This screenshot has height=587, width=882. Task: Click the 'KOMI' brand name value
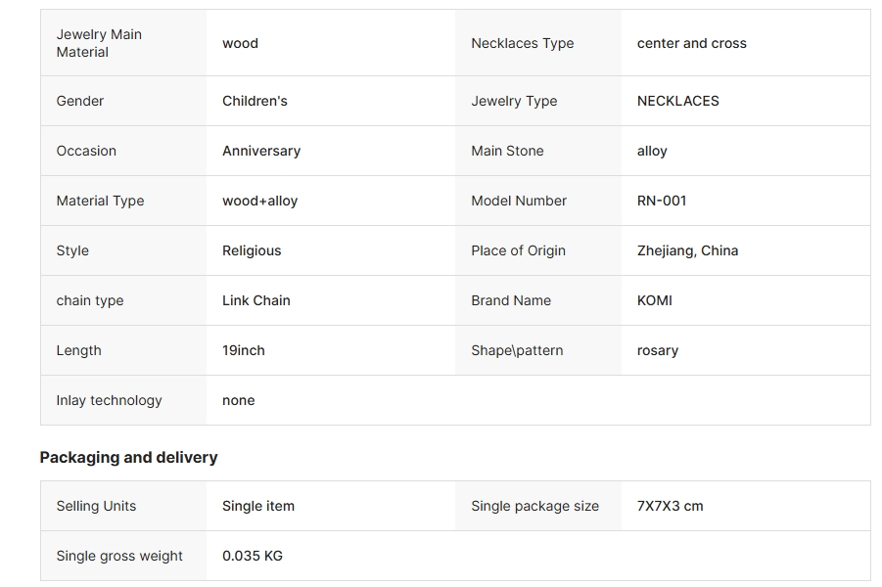point(654,300)
